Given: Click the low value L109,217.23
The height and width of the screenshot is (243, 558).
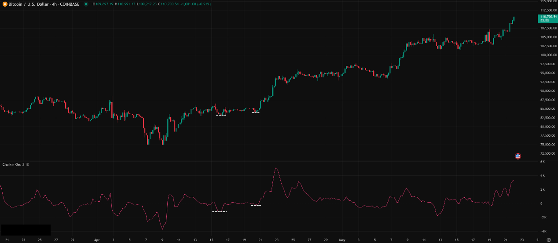Looking at the screenshot, I should (x=147, y=4).
